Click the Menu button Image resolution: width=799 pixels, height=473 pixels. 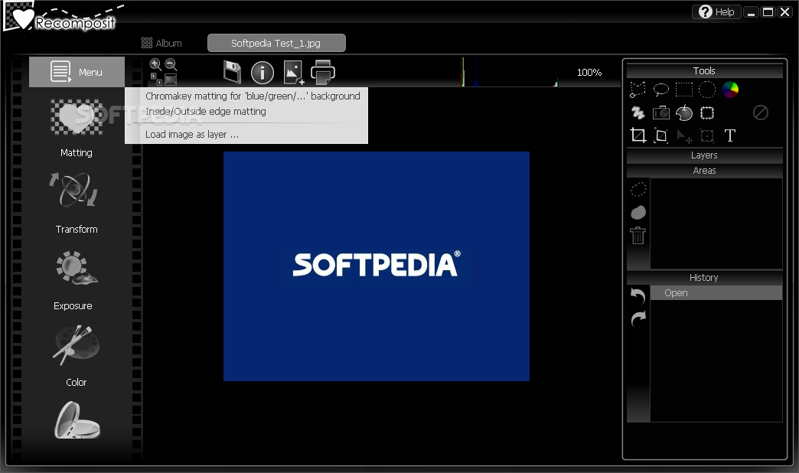point(77,72)
